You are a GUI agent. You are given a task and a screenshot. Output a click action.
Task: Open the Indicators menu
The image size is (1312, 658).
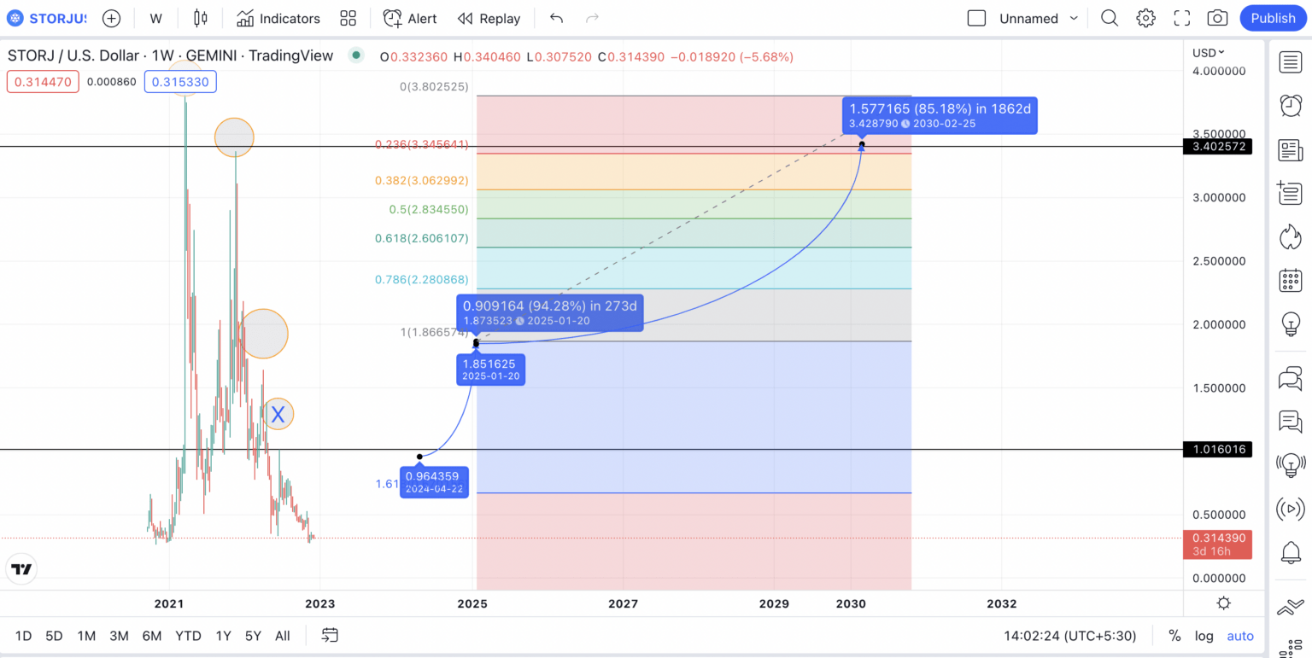(278, 18)
